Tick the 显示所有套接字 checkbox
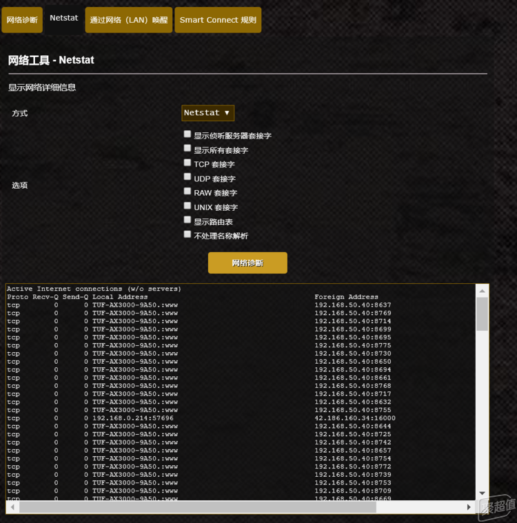 pos(187,148)
